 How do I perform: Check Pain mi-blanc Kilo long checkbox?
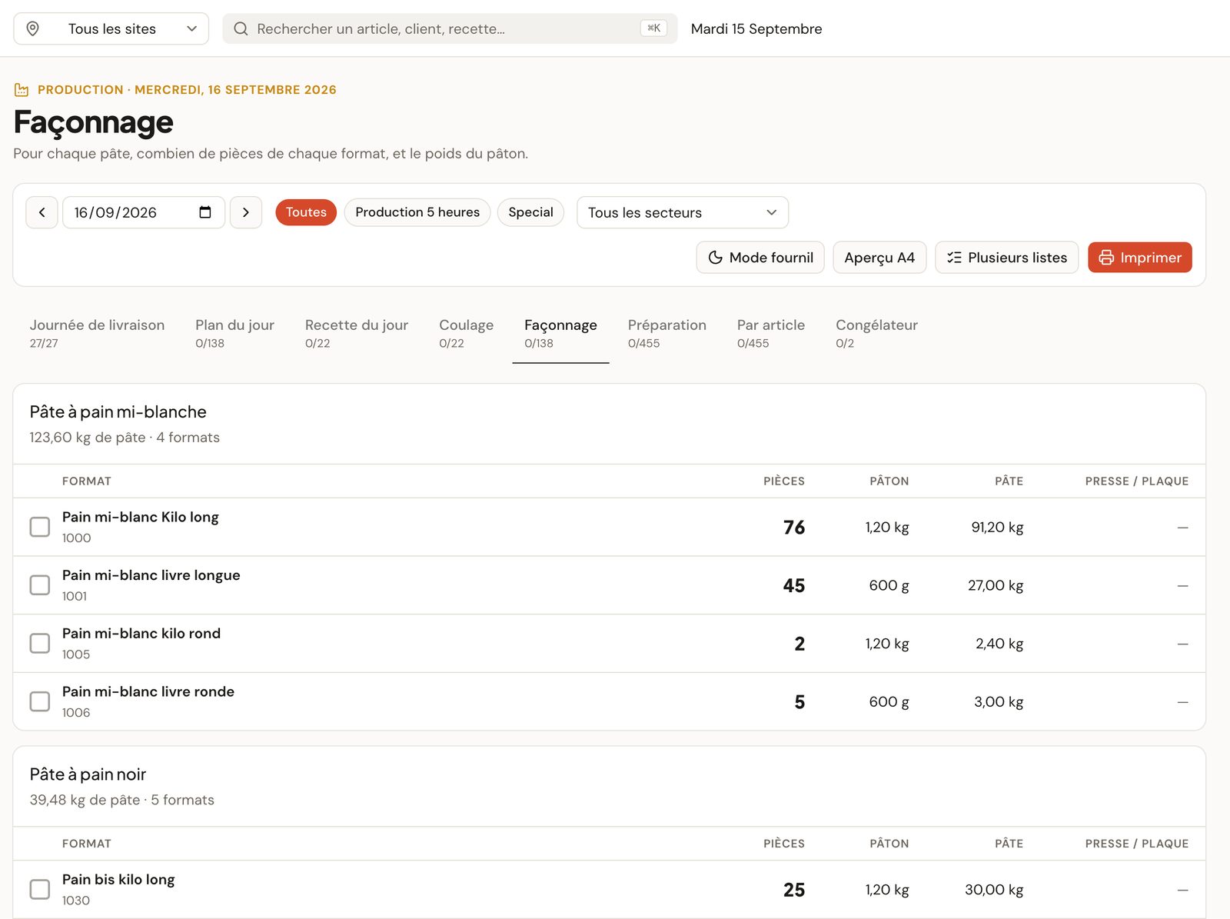pyautogui.click(x=40, y=527)
